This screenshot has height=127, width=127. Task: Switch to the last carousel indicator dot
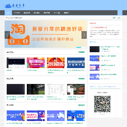(85, 47)
